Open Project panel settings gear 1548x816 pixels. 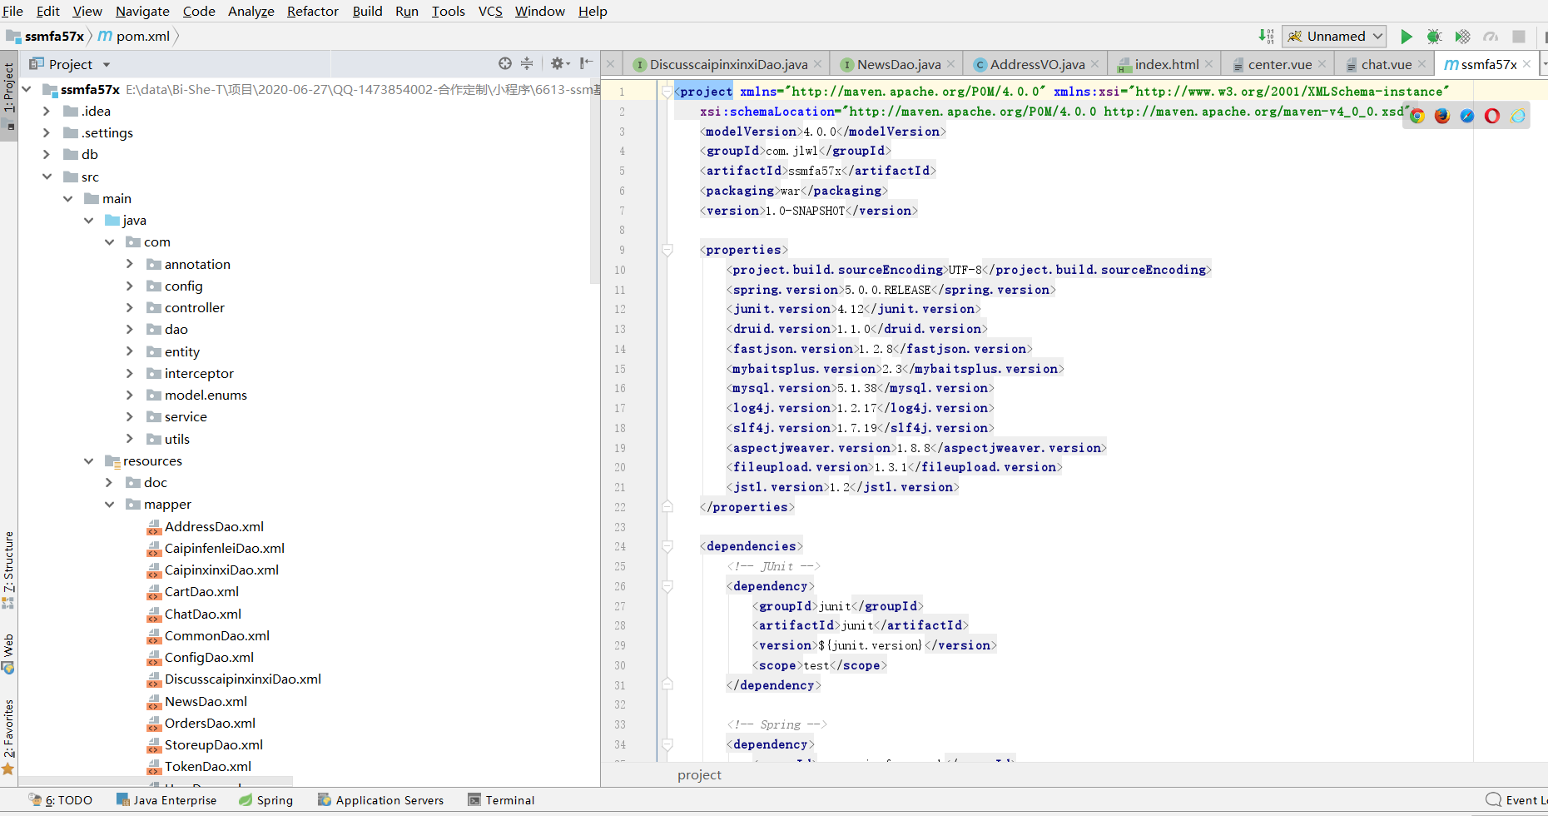(558, 63)
